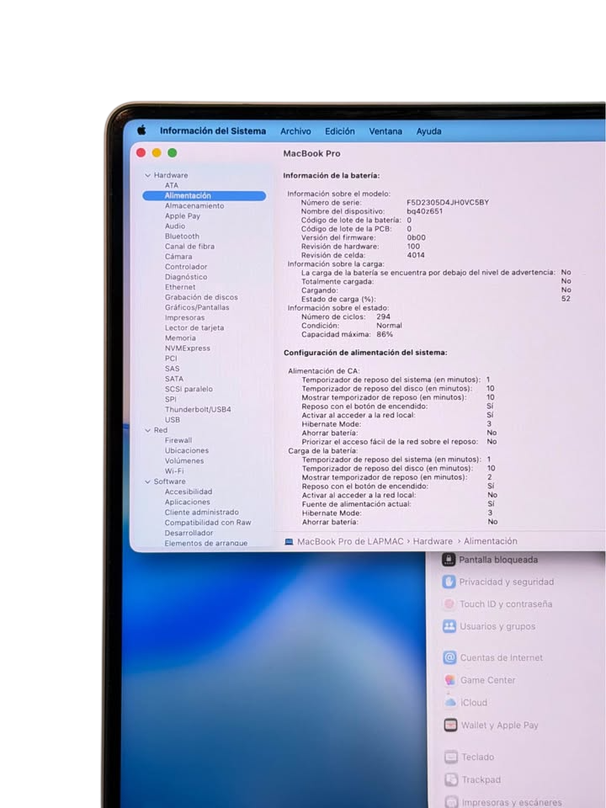Select Volúmenes under Red
The width and height of the screenshot is (606, 808).
184,460
